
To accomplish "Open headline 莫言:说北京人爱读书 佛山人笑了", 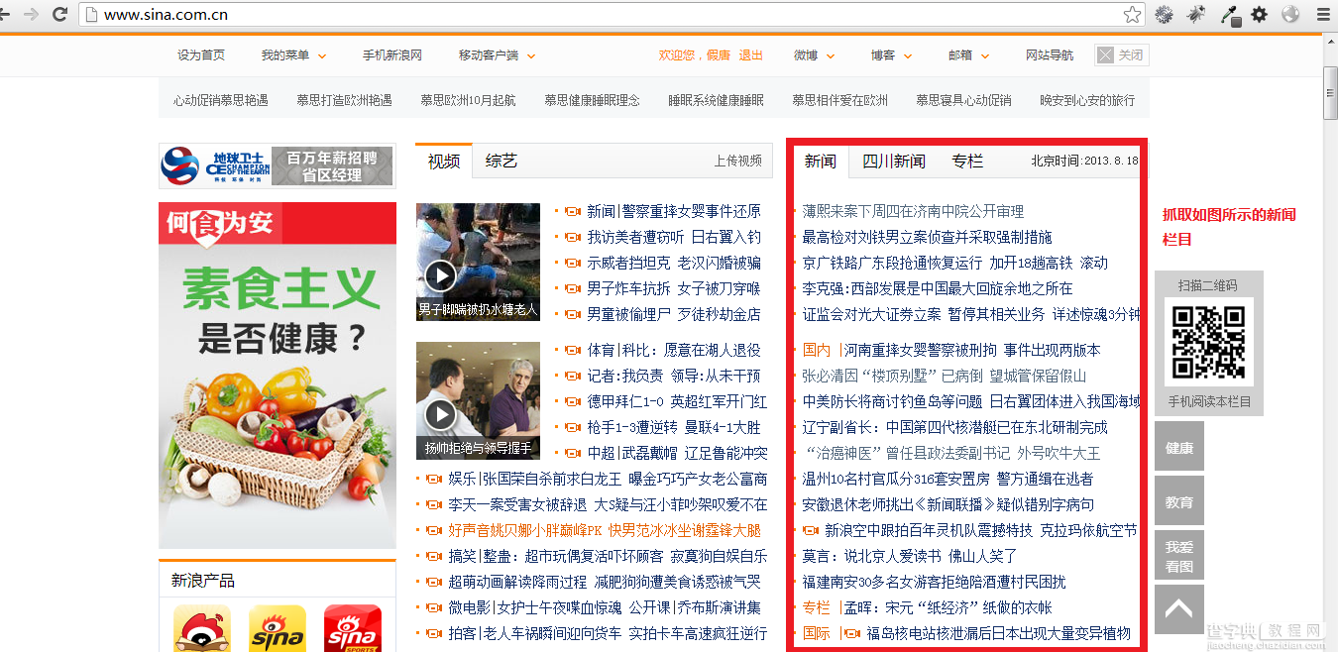I will point(909,556).
